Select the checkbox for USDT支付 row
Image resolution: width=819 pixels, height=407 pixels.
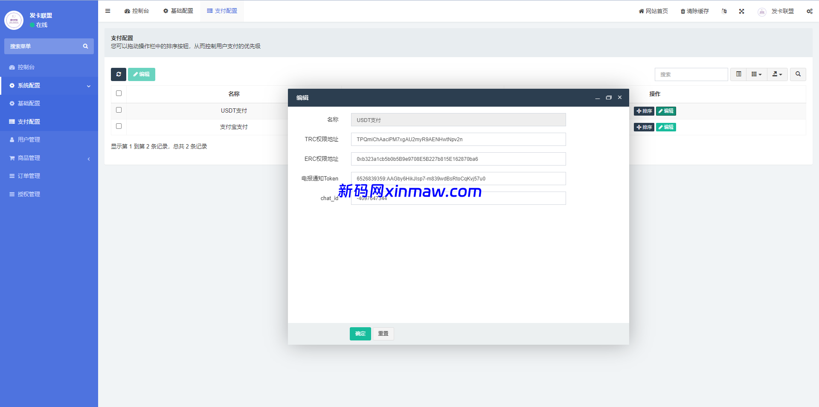point(119,110)
